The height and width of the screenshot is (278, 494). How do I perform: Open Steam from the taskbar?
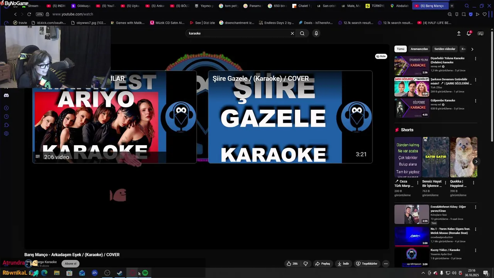pyautogui.click(x=120, y=273)
